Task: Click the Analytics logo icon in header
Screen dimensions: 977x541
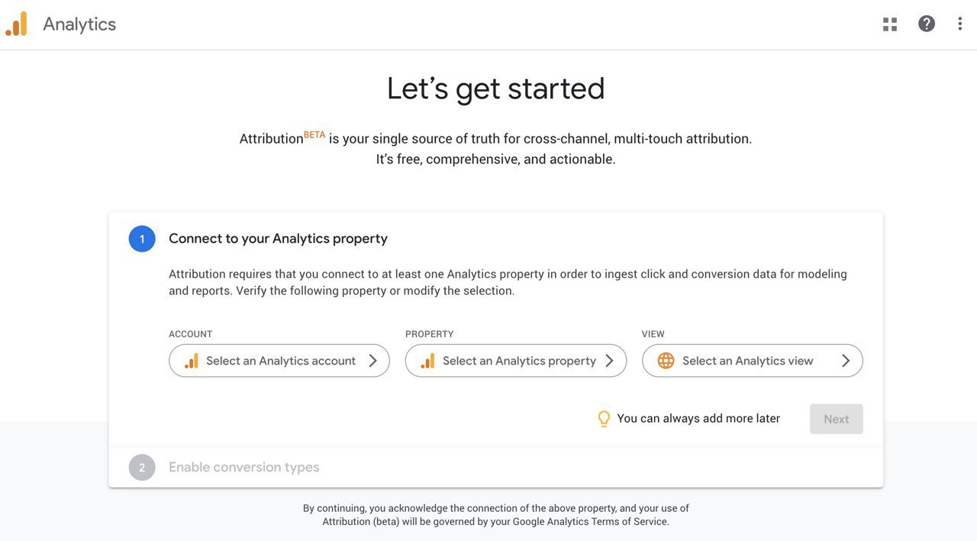Action: pos(16,24)
